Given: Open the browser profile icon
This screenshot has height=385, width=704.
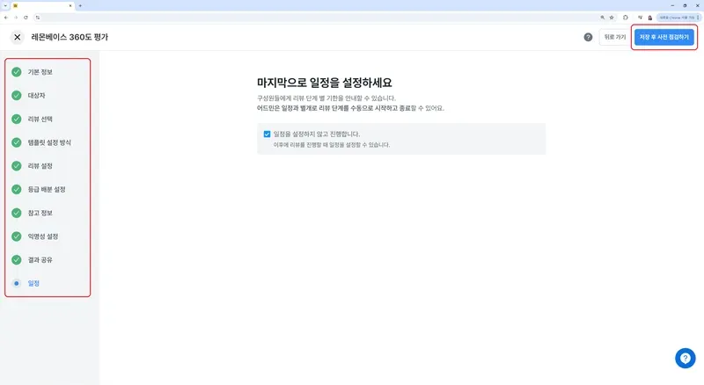Looking at the screenshot, I should click(649, 18).
